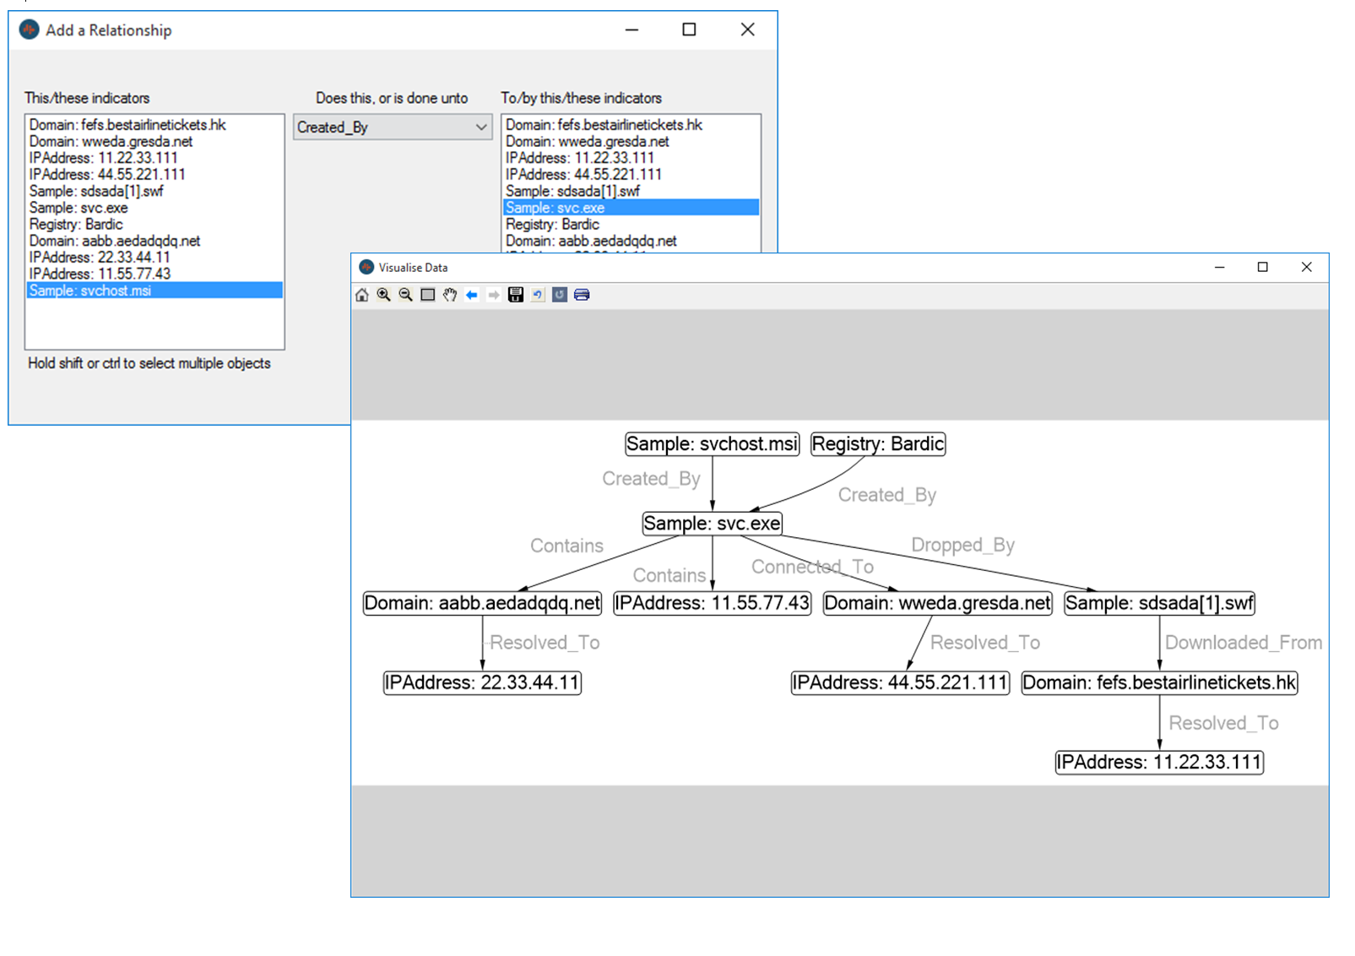Click the 'Registry: Bardic' graph node
1355x956 pixels.
tap(878, 444)
